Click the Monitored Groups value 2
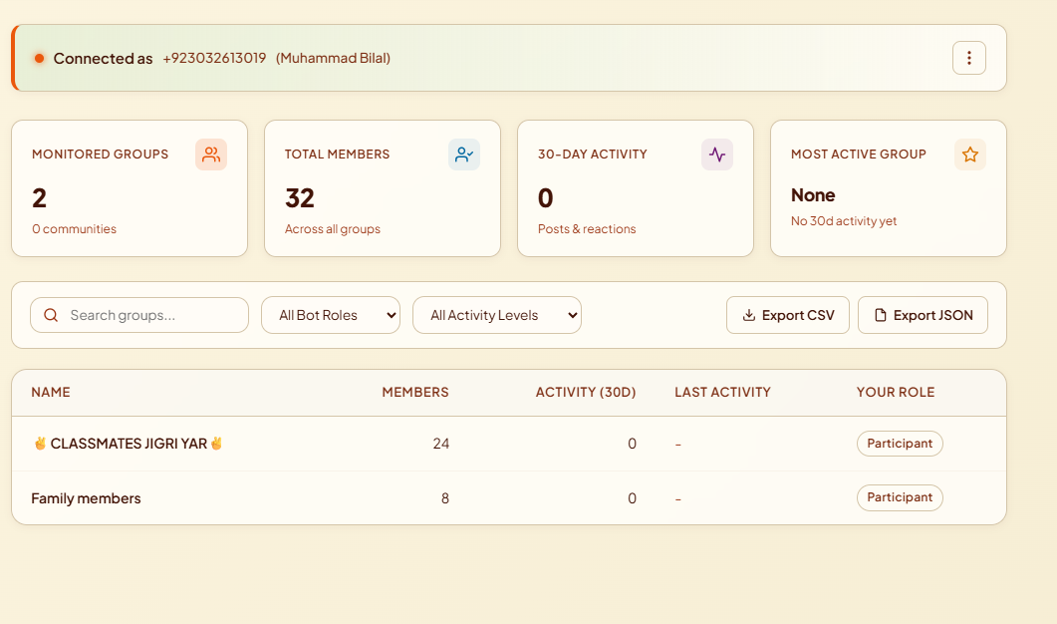1057x624 pixels. [39, 198]
